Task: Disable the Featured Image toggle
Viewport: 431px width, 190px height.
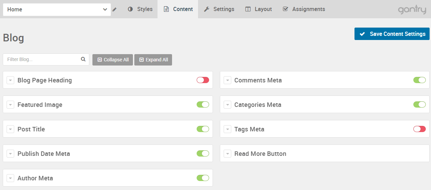Action: [203, 104]
